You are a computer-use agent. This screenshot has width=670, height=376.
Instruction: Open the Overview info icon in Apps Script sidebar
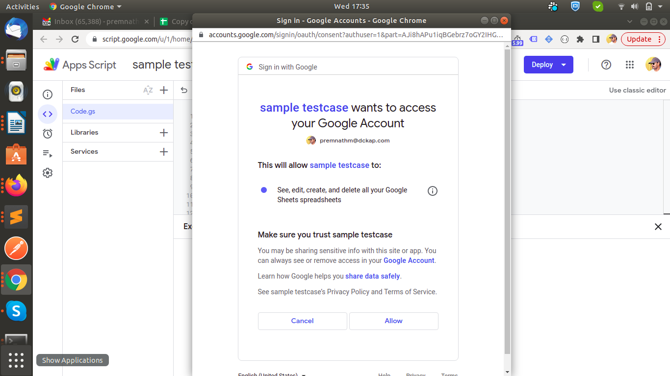pyautogui.click(x=48, y=94)
